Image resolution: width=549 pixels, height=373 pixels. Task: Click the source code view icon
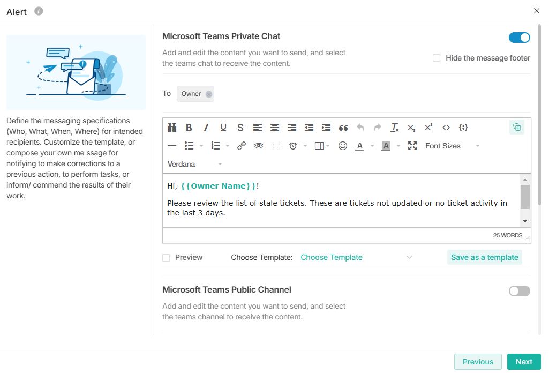point(446,128)
